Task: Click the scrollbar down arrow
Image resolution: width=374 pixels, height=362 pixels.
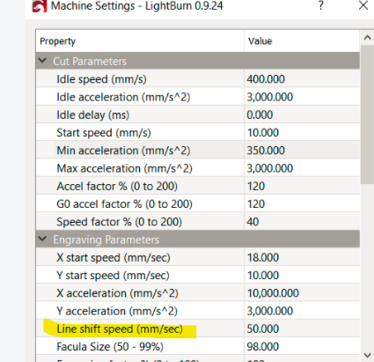Action: (367, 355)
